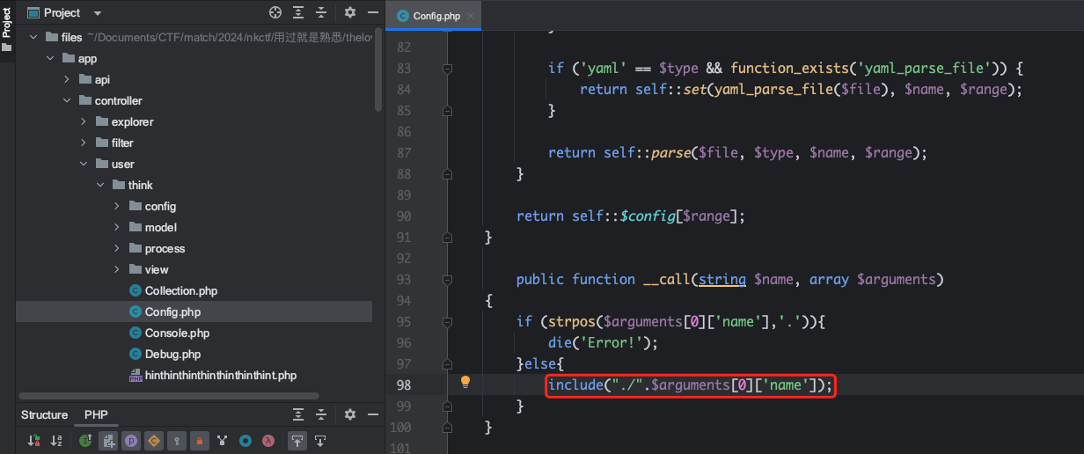This screenshot has height=454, width=1084.
Task: Click the locate opened file crosshair icon
Action: point(275,12)
